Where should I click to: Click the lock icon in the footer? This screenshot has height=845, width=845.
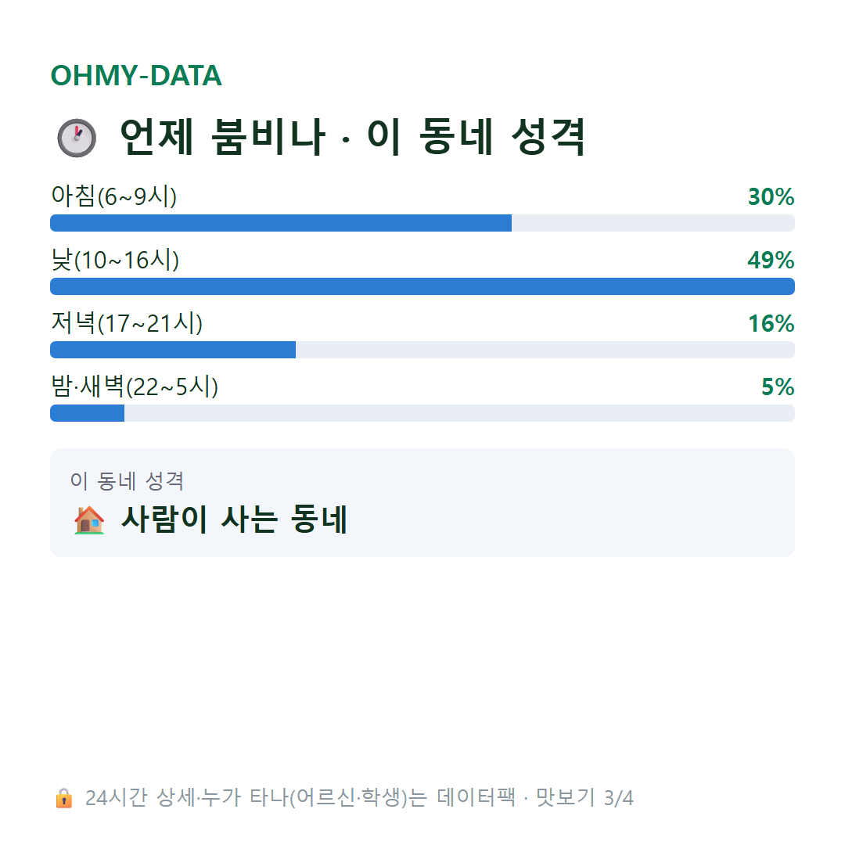[63, 798]
